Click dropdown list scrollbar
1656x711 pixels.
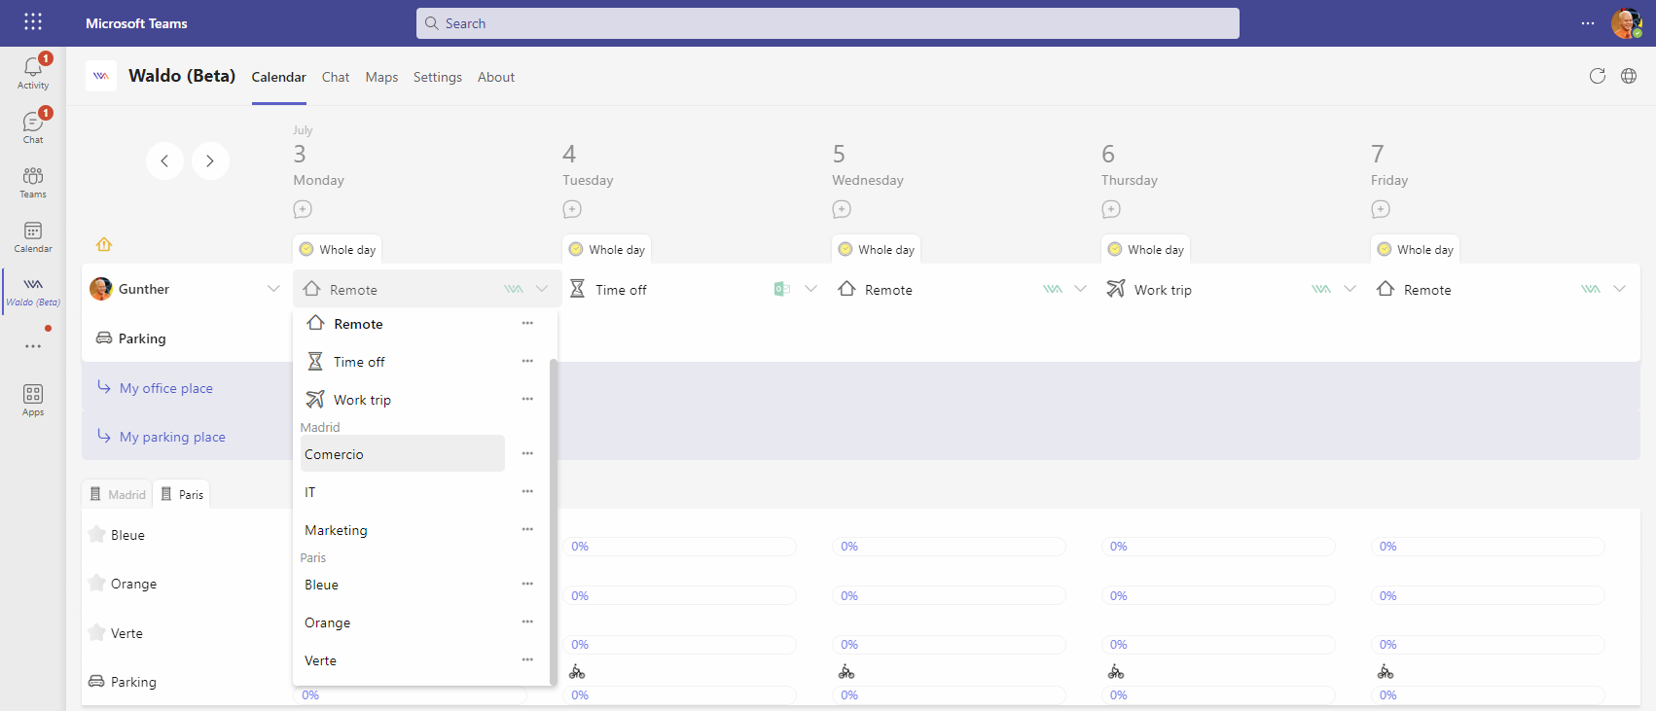point(554,520)
